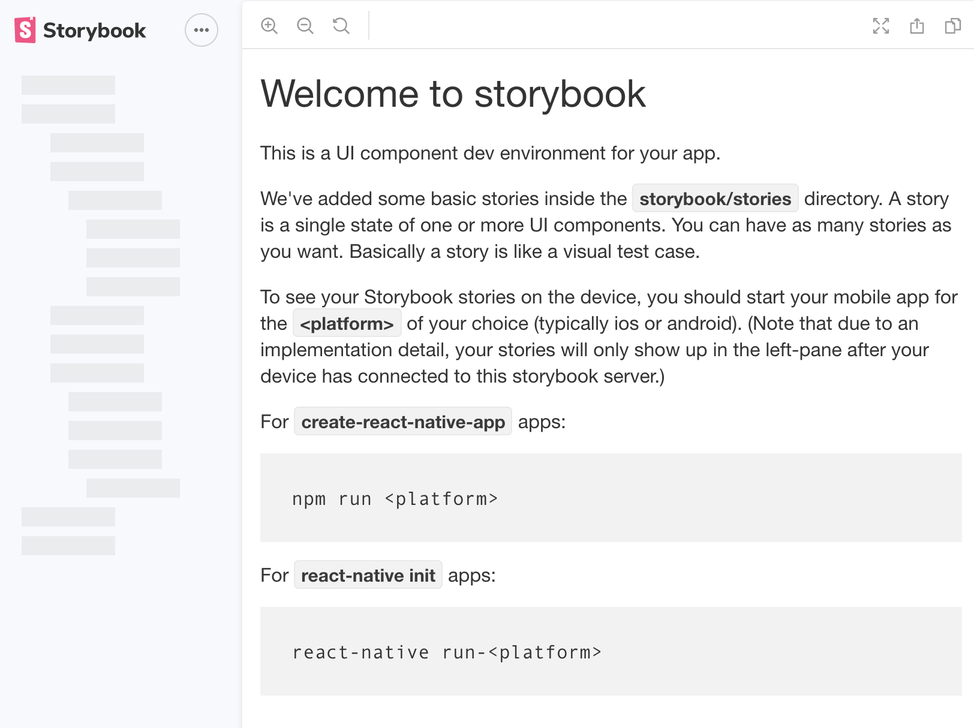Click the "react-native init" code label
This screenshot has height=728, width=974.
coord(368,575)
